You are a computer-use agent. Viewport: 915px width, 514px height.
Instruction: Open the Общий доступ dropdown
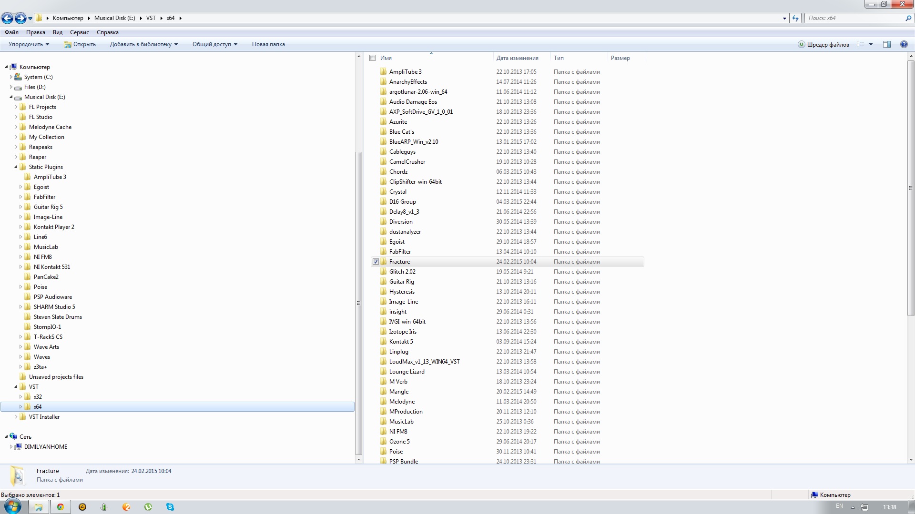[x=214, y=44]
